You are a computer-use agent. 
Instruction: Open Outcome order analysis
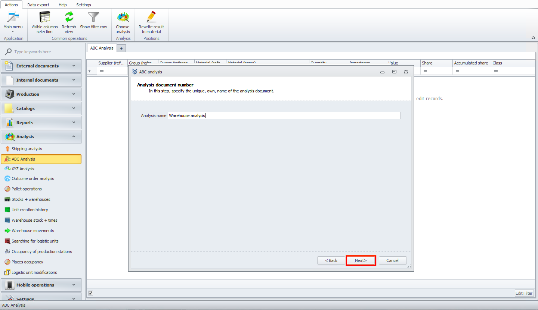pyautogui.click(x=33, y=178)
